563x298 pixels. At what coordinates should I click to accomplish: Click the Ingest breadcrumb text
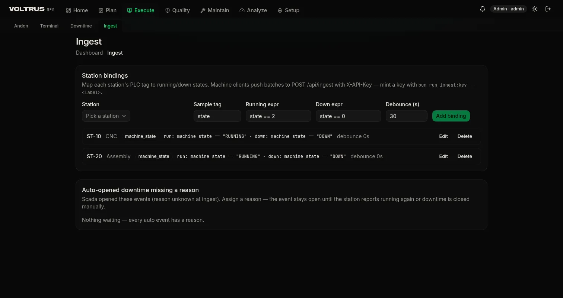115,53
